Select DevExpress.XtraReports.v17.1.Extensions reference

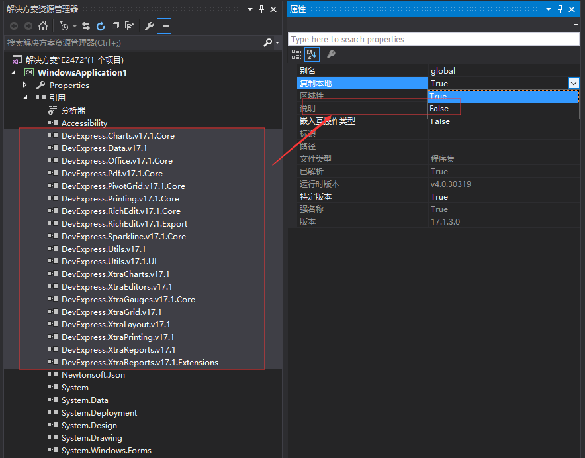point(140,363)
